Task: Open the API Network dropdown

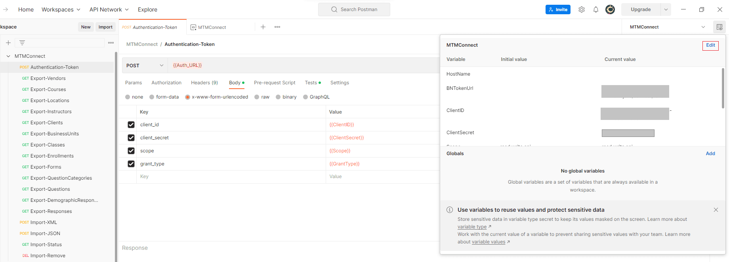Action: 109,9
